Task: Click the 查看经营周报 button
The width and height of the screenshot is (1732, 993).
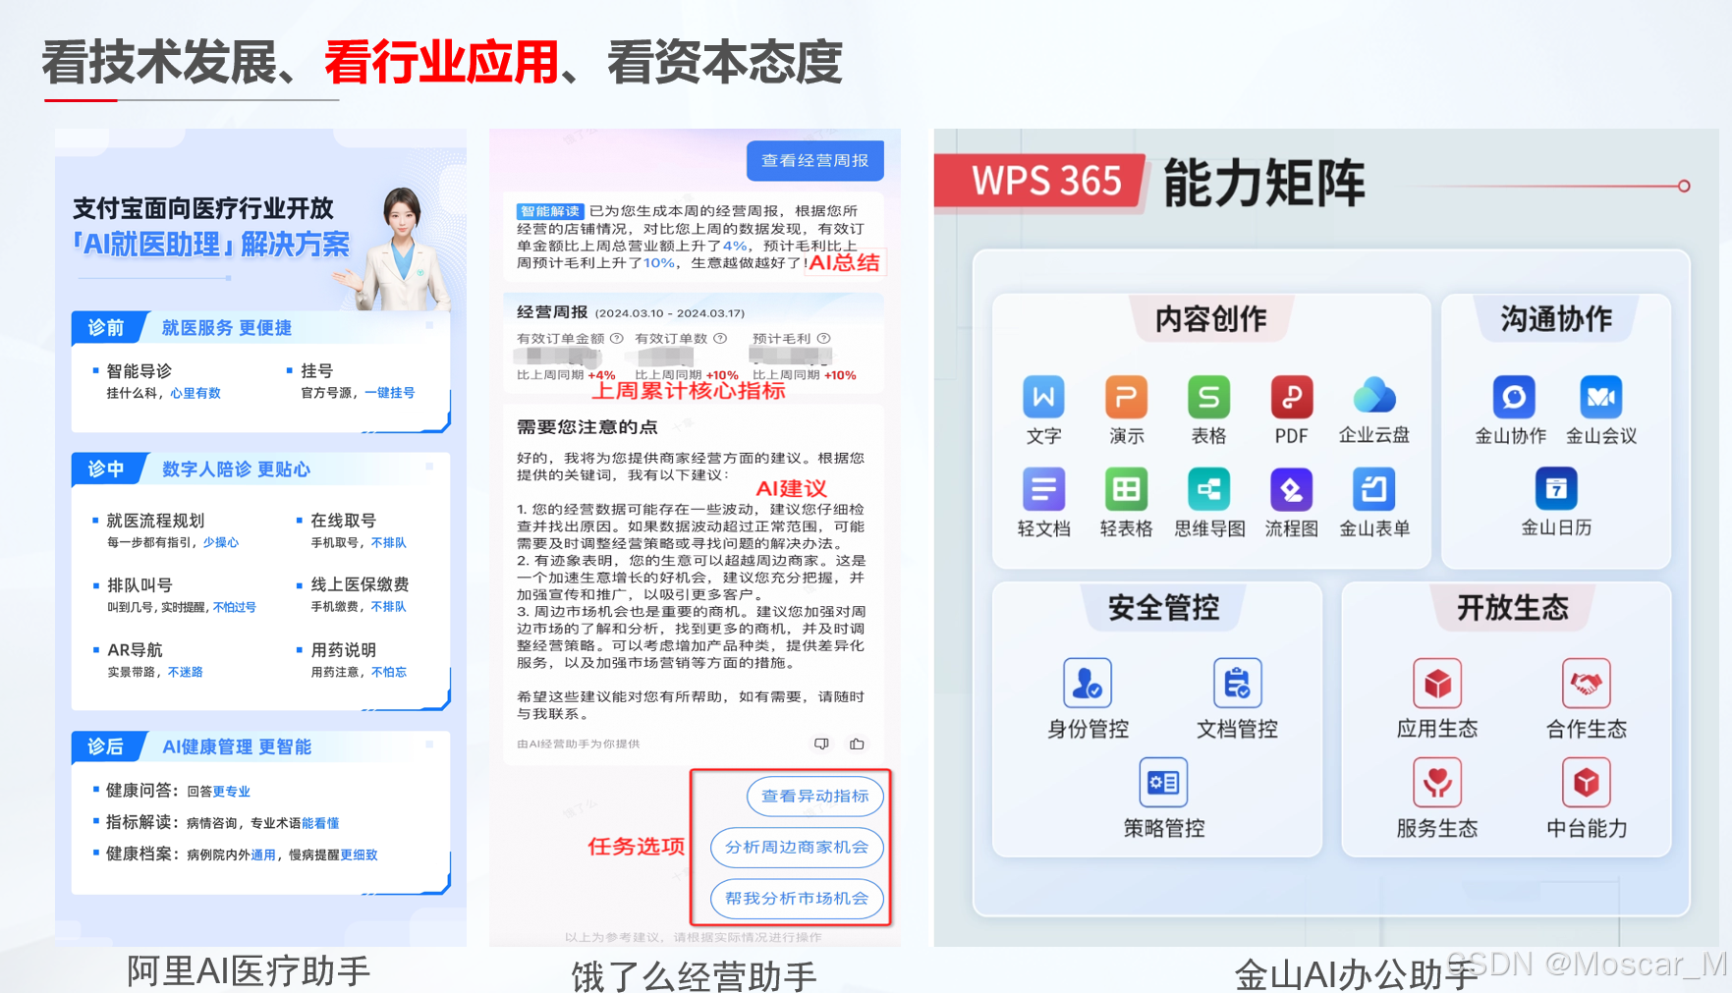Action: (815, 160)
